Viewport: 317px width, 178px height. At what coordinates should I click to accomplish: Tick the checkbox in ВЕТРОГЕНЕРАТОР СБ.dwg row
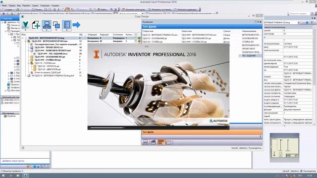click(136, 38)
